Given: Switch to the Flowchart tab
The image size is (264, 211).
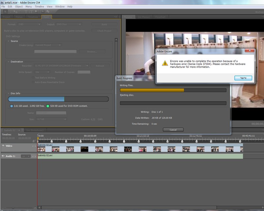Looking at the screenshot, I should click(x=160, y=17).
